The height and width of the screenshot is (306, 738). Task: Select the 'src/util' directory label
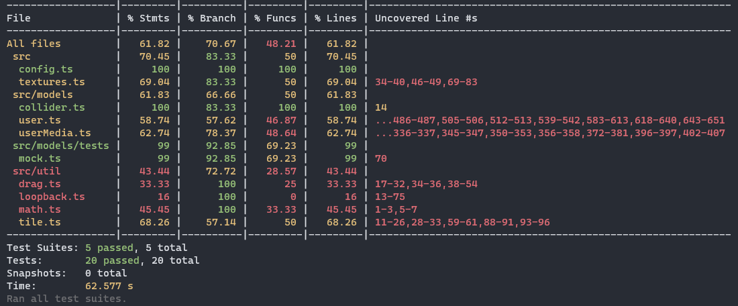pos(37,171)
